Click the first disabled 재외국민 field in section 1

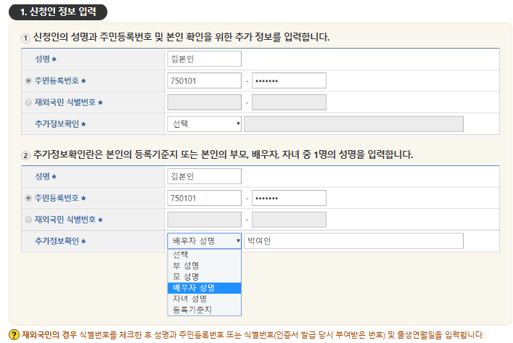pyautogui.click(x=204, y=102)
